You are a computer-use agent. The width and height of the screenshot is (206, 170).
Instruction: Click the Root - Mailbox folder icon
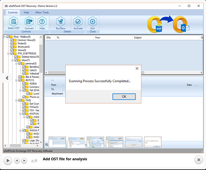(x=11, y=37)
